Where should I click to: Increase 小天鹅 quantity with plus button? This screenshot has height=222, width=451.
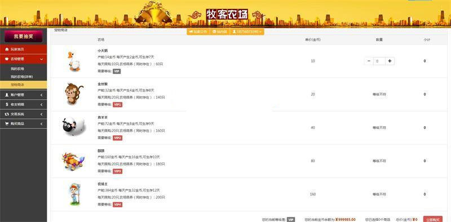(390, 61)
